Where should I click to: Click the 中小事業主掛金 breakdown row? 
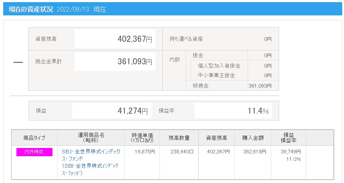217,75
